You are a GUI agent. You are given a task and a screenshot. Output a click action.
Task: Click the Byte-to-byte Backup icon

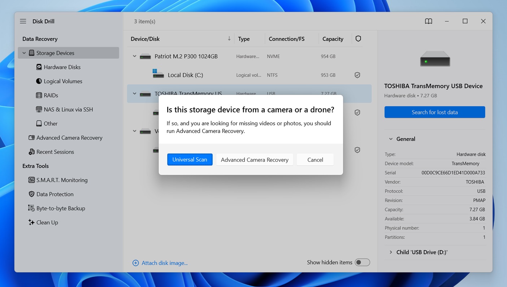coord(31,208)
